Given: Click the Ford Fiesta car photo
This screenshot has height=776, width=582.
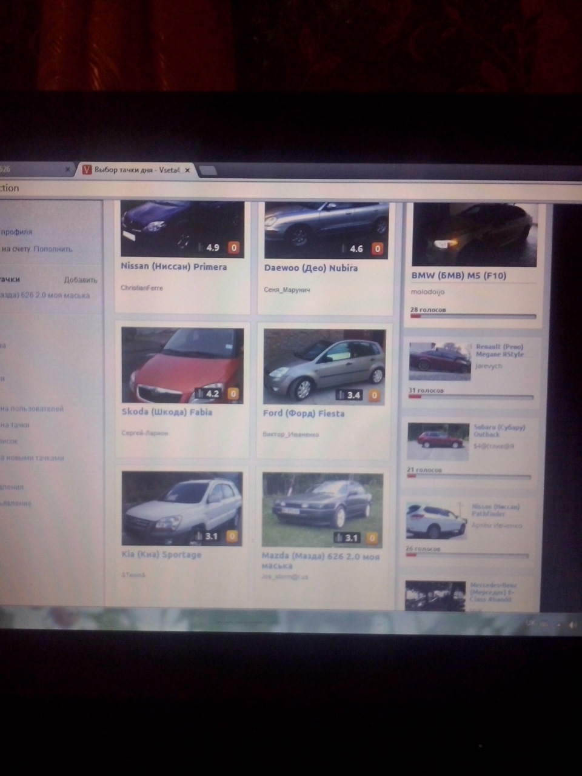Looking at the screenshot, I should 324,367.
